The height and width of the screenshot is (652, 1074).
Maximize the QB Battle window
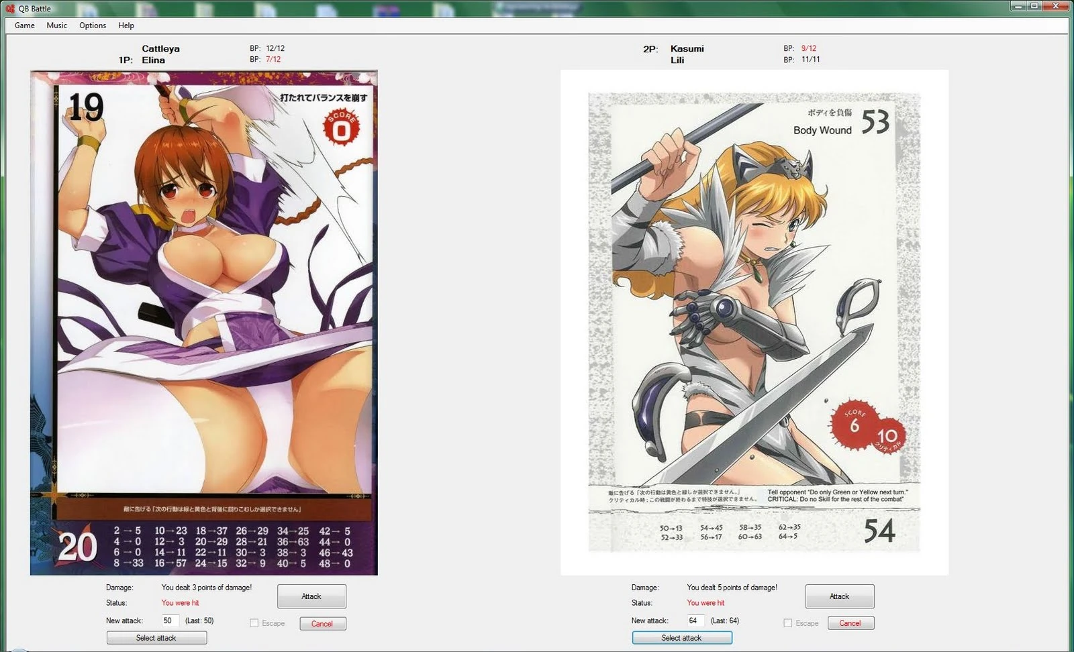[x=1034, y=6]
